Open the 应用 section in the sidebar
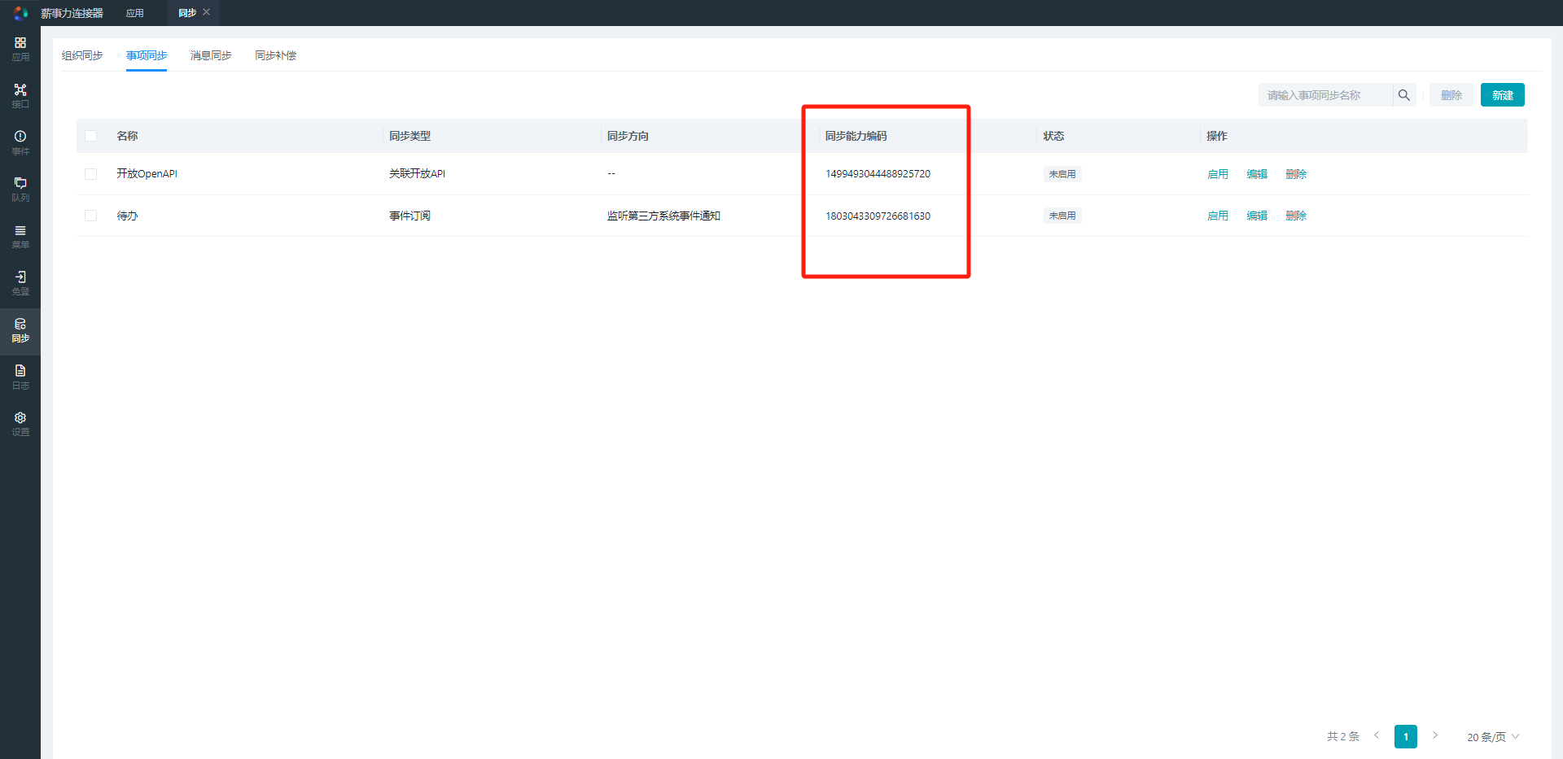Screen dimensions: 1563x759 coord(20,49)
